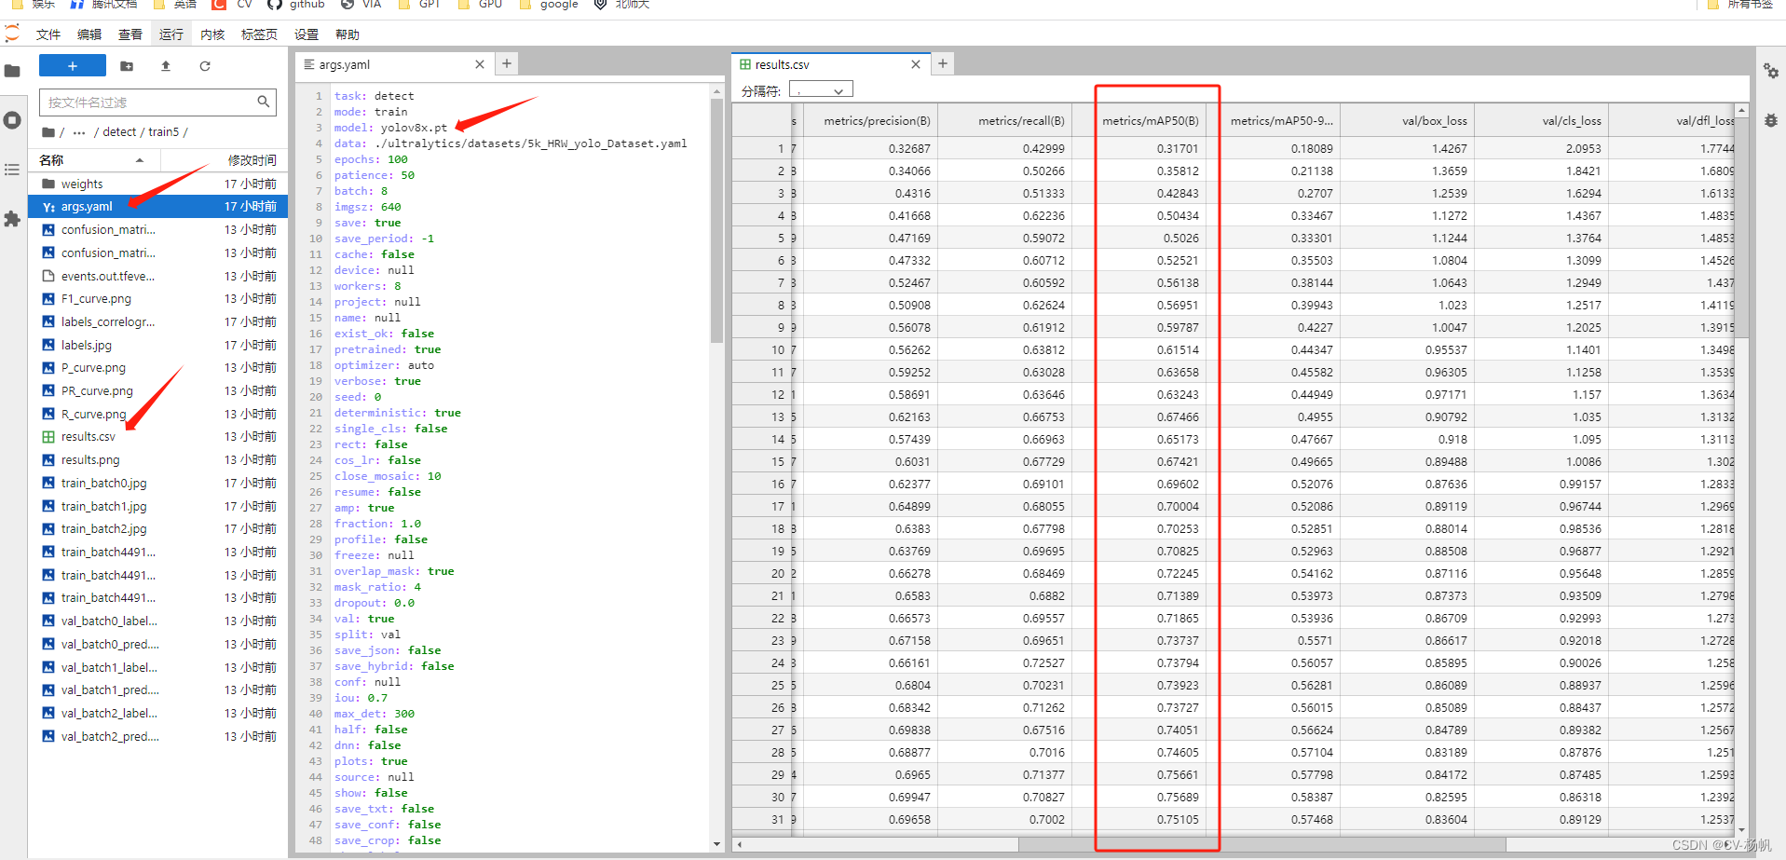
Task: Select P_curve.png file
Action: (158, 368)
